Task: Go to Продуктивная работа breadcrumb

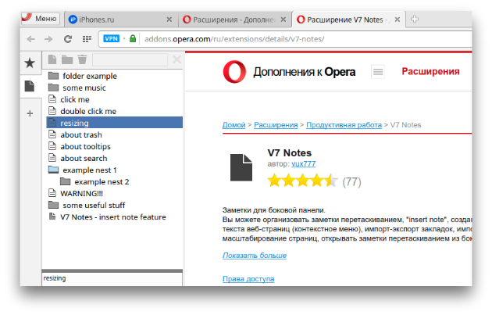Action: click(344, 125)
